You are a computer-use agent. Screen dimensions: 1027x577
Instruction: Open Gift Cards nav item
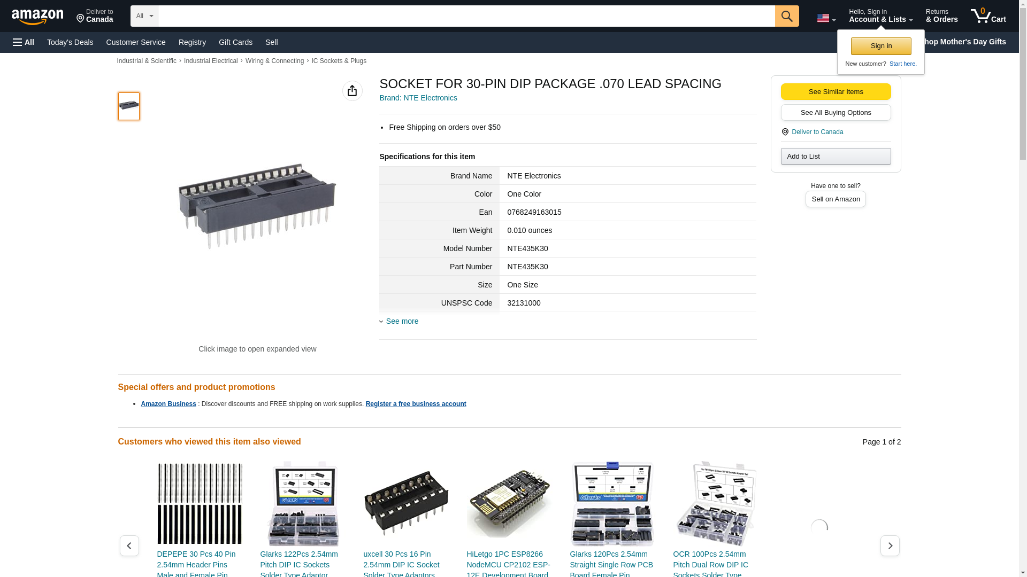pyautogui.click(x=235, y=42)
